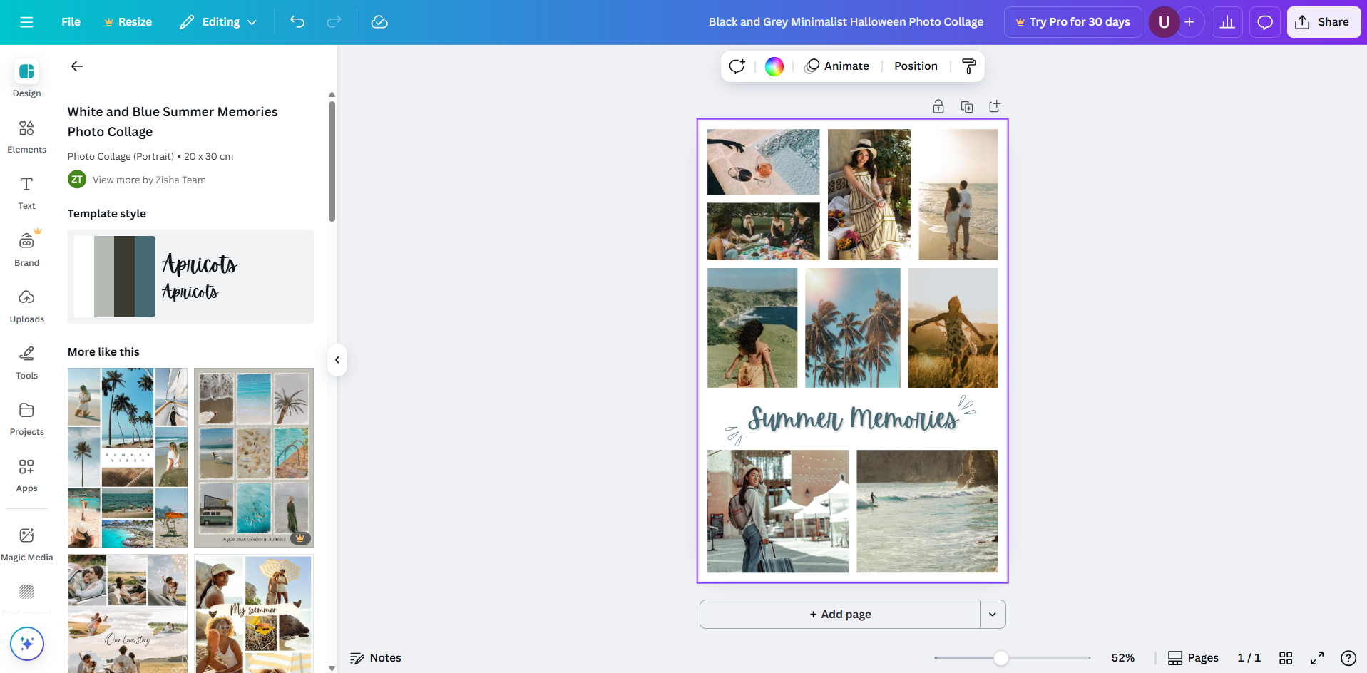Duplicate the page

coord(967,107)
